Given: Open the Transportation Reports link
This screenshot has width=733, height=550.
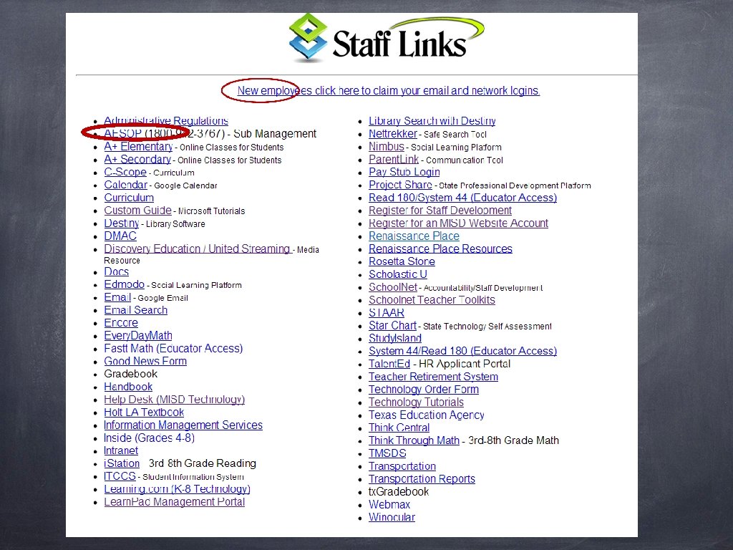Looking at the screenshot, I should (422, 478).
